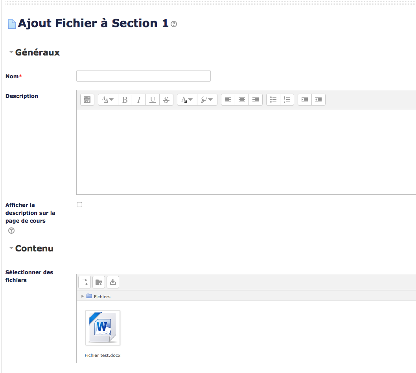
Task: Select the 'Fichier test.docx' file thumbnail
Action: pos(103,328)
